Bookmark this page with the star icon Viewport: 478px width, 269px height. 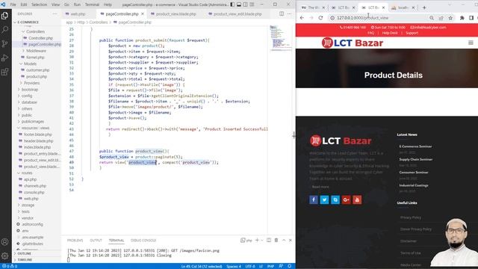coord(450,18)
